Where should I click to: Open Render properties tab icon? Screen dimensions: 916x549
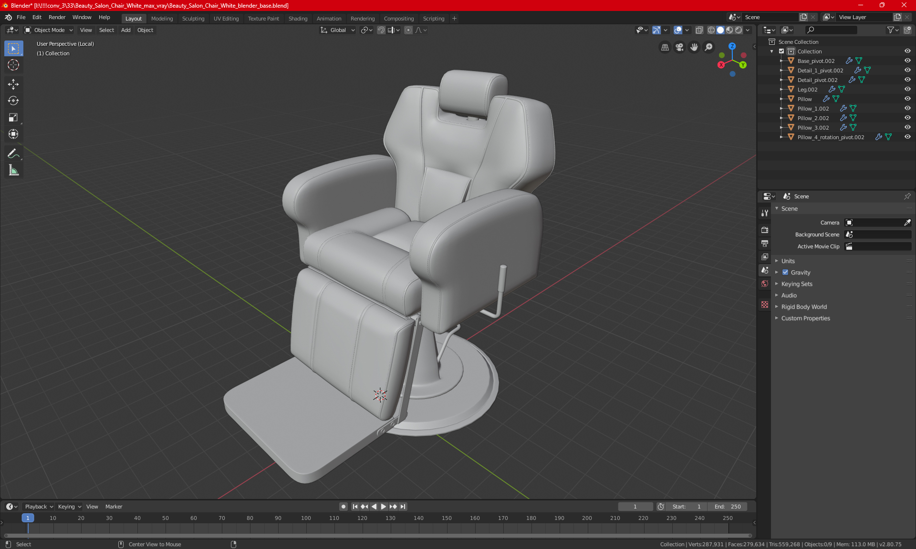pyautogui.click(x=765, y=230)
